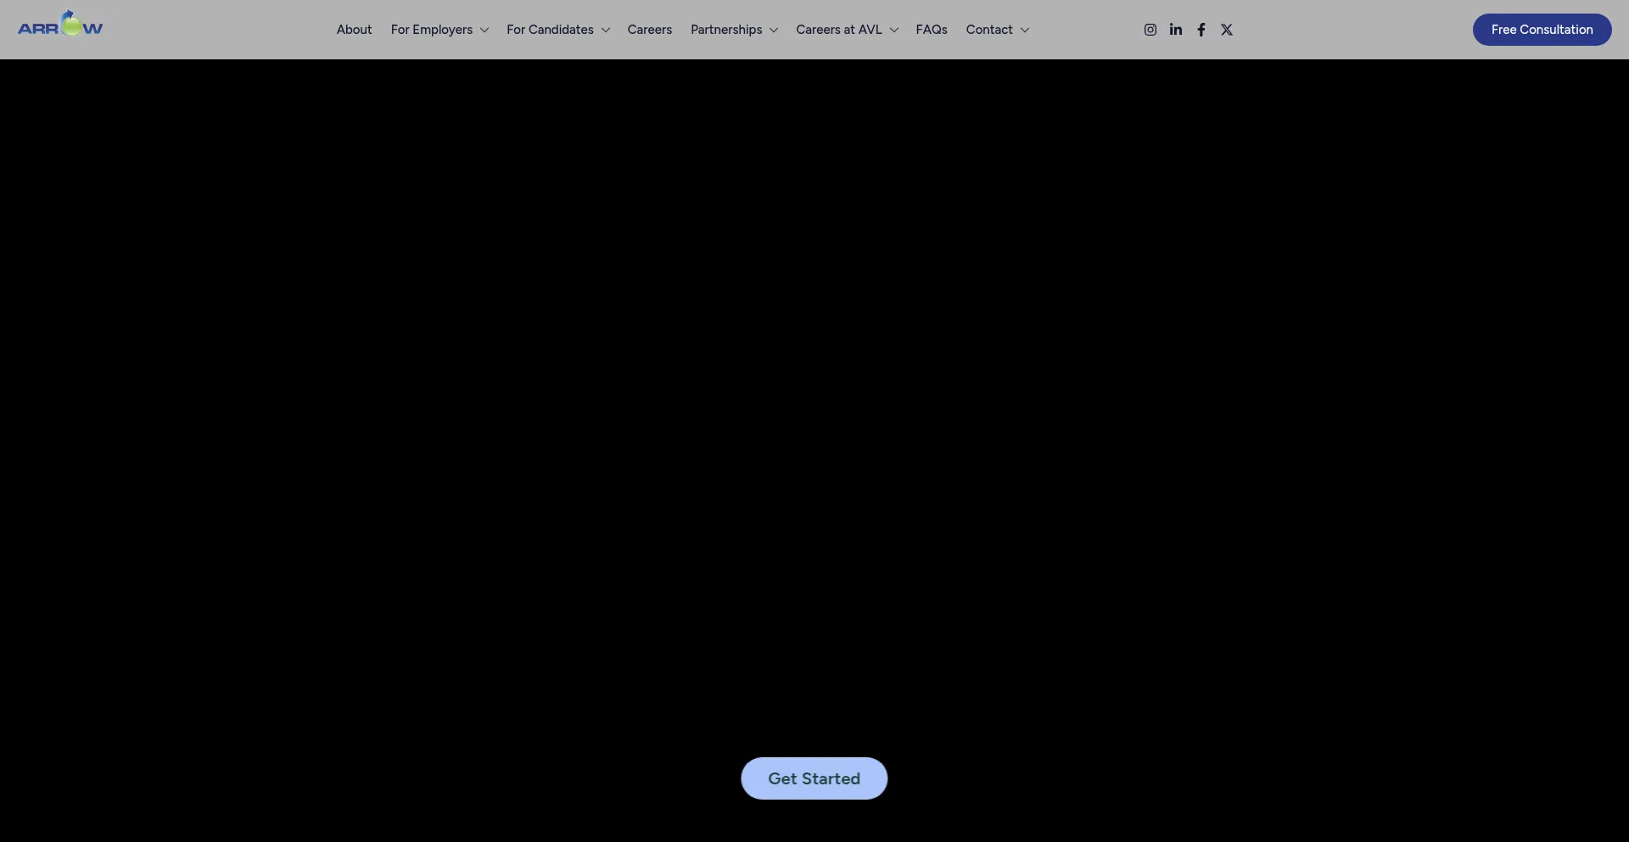Click the Contact menu label
1629x842 pixels.
(988, 30)
